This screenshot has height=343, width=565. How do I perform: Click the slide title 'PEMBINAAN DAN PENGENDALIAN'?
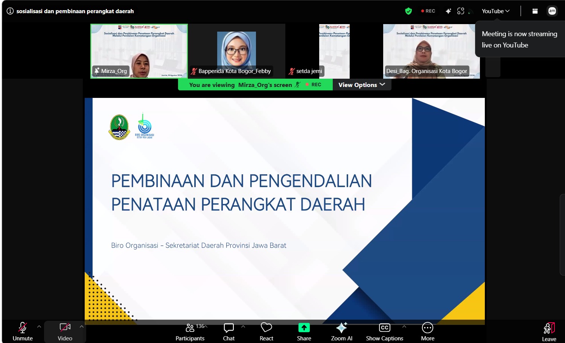tap(242, 181)
